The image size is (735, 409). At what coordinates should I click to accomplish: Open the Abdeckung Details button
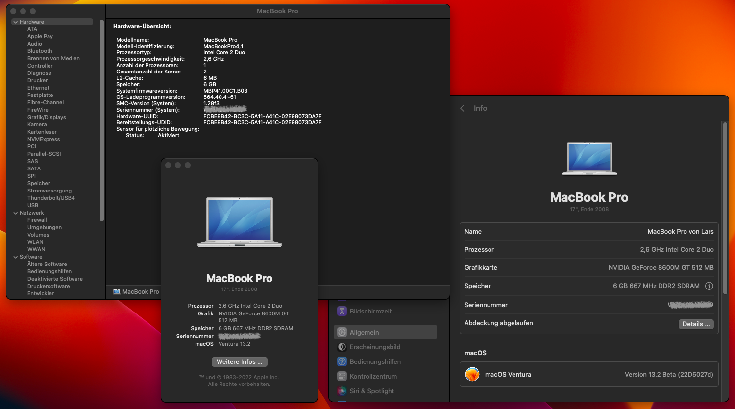point(696,324)
